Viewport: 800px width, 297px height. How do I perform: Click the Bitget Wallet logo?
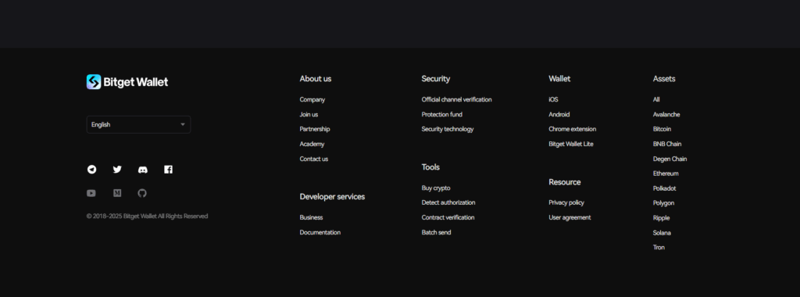point(127,81)
